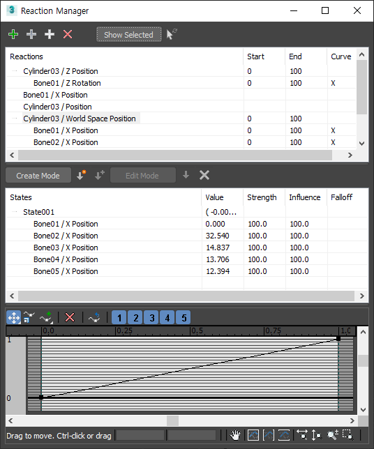Image resolution: width=374 pixels, height=449 pixels.
Task: Click the Add Reaction Driven gray plus icon
Action: pyautogui.click(x=31, y=34)
